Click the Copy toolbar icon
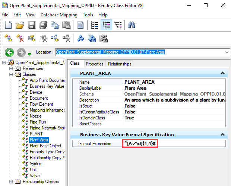This screenshot has width=231, height=186. (x=54, y=25)
